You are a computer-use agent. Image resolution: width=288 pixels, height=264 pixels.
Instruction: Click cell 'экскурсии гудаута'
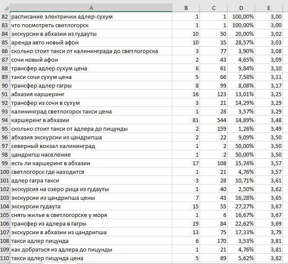91,206
